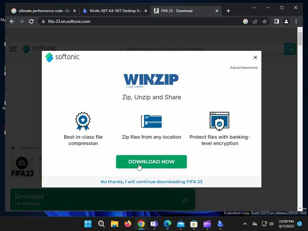This screenshot has width=308, height=231.
Task: Click the Softonic logo in popup
Action: coord(62,57)
